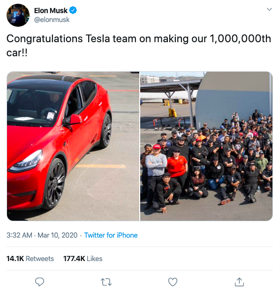
Task: Click the tweet text about 1,000,000th car
Action: [139, 45]
